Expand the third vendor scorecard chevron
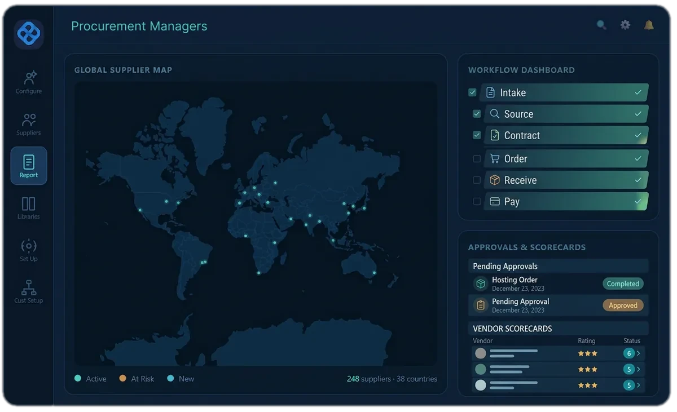Image resolution: width=677 pixels, height=412 pixels. pos(639,385)
